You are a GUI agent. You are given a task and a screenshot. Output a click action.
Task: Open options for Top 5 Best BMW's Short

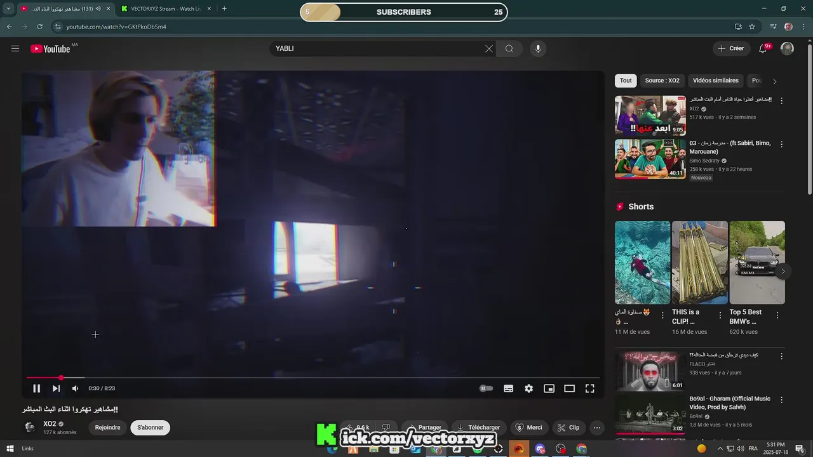(777, 315)
